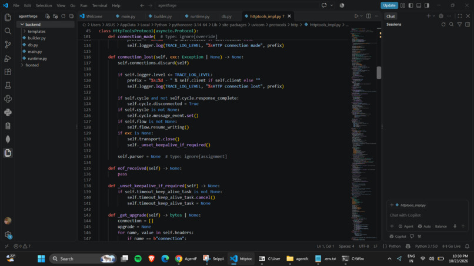Open the Extensions view
The width and height of the screenshot is (474, 266).
click(x=8, y=72)
